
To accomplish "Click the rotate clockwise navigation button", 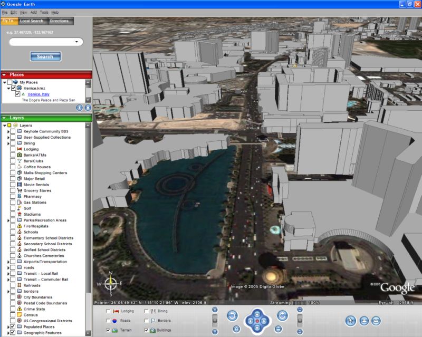I will point(282,315).
